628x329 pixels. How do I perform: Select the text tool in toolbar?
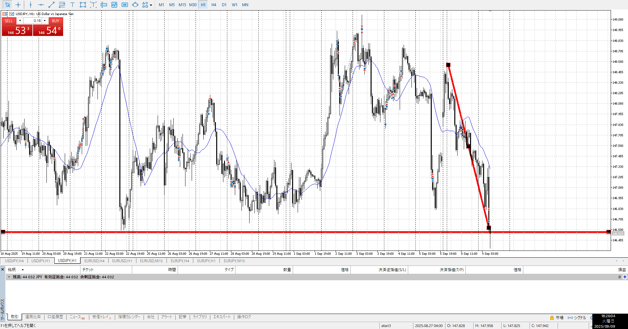72,5
